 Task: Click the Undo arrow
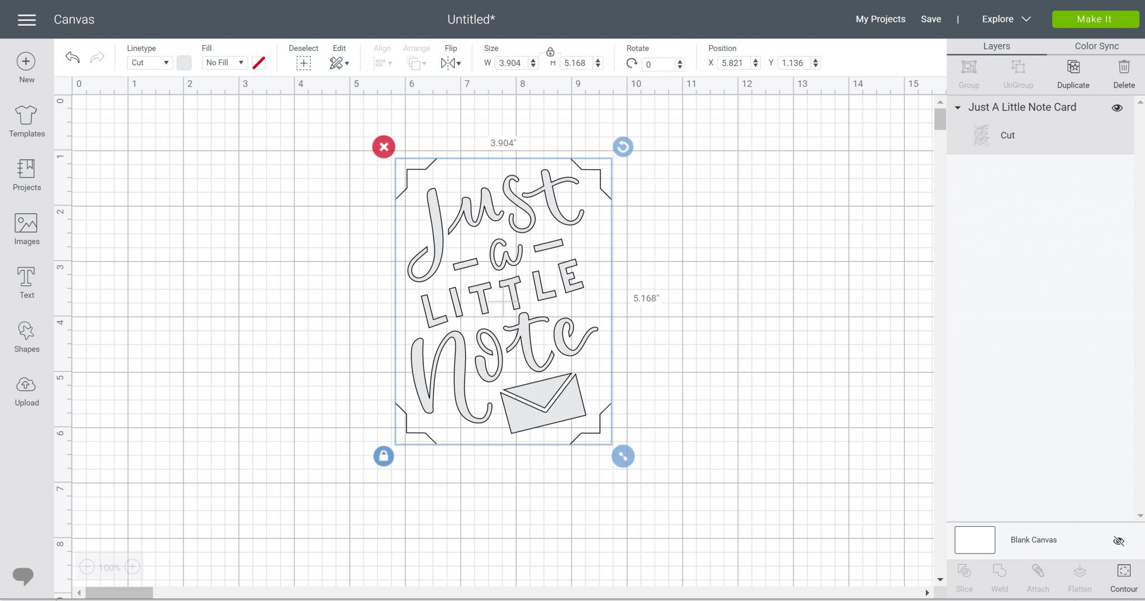click(x=73, y=57)
